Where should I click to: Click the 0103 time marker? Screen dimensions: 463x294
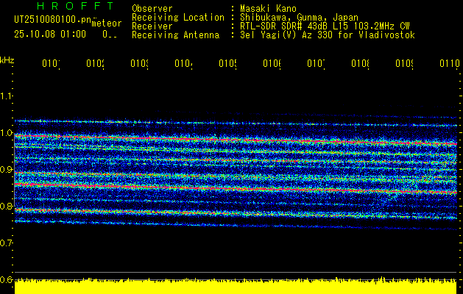tap(139, 63)
